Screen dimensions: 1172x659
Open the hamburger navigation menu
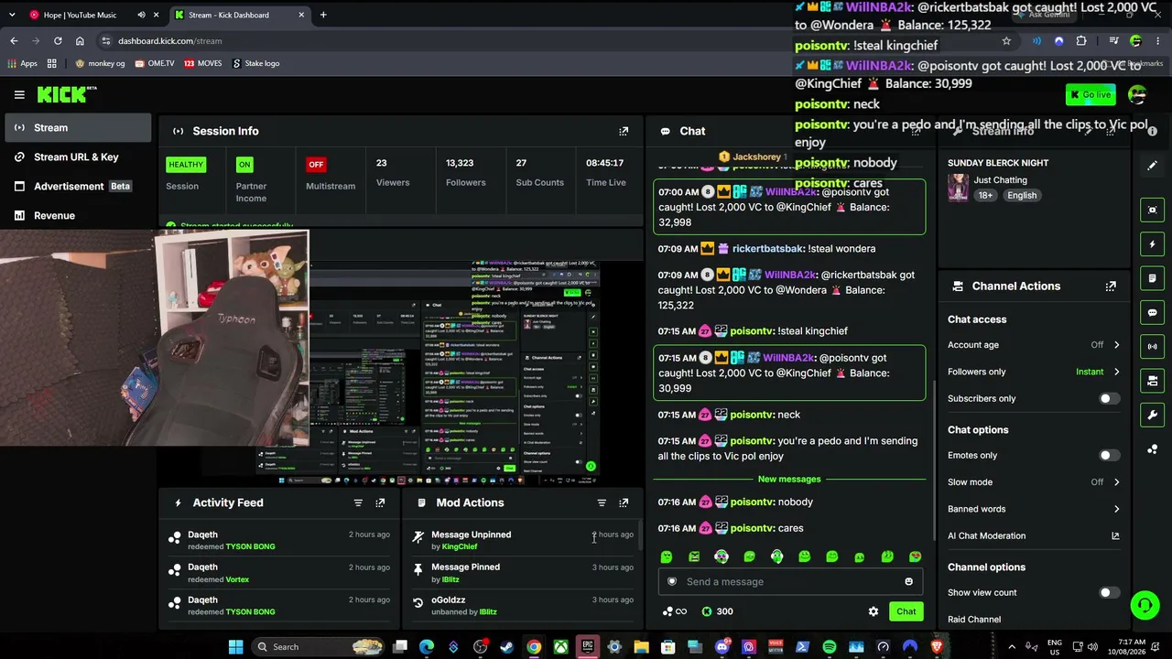19,94
